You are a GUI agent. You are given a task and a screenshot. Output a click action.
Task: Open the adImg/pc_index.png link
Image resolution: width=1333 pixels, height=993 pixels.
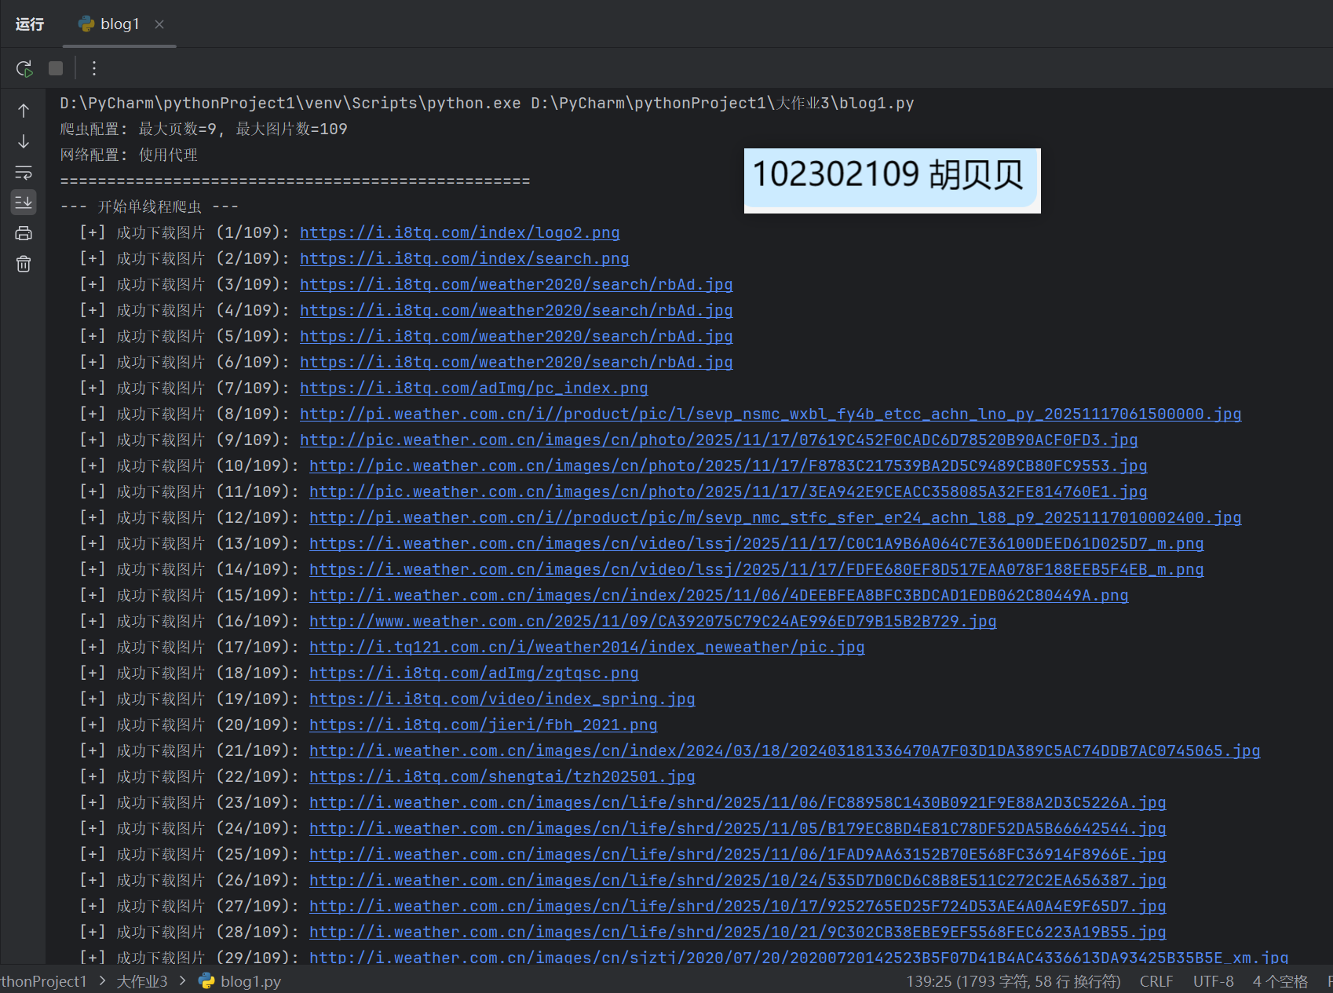tap(474, 389)
